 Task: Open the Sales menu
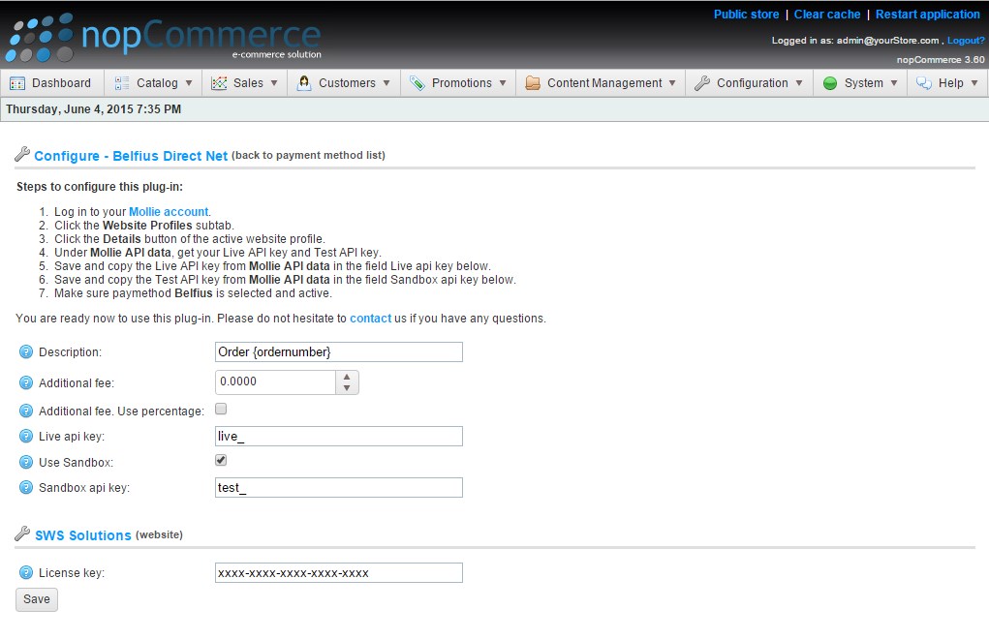point(245,82)
